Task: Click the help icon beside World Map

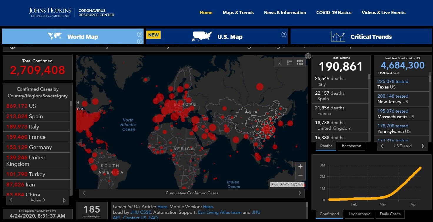Action: pyautogui.click(x=140, y=34)
